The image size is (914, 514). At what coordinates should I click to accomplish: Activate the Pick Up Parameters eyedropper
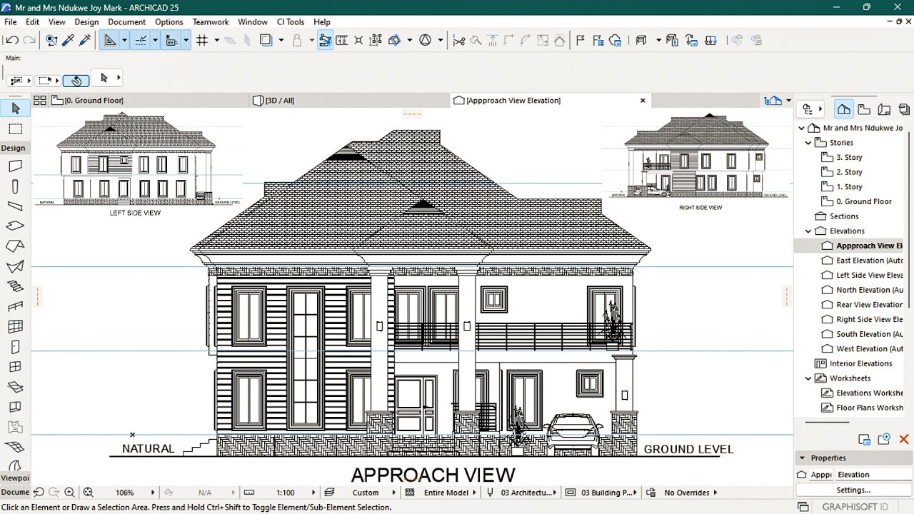pyautogui.click(x=69, y=41)
